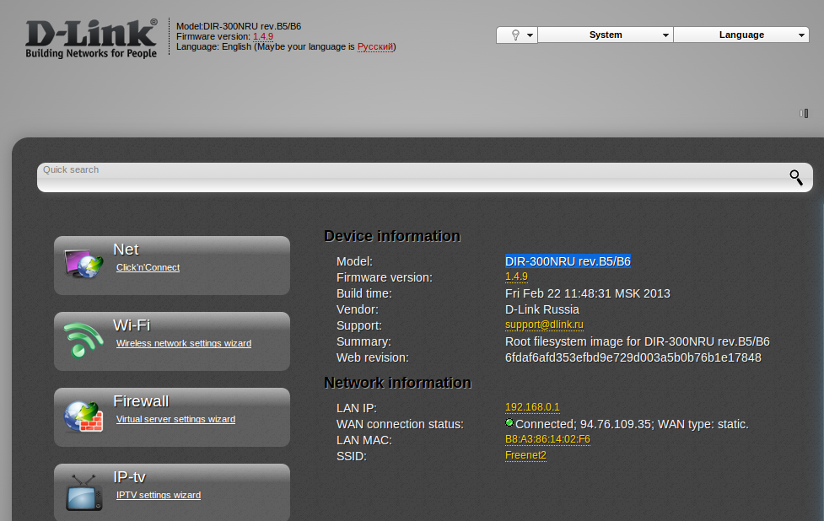Focus the Quick search input field
The image size is (824, 521).
coord(405,177)
